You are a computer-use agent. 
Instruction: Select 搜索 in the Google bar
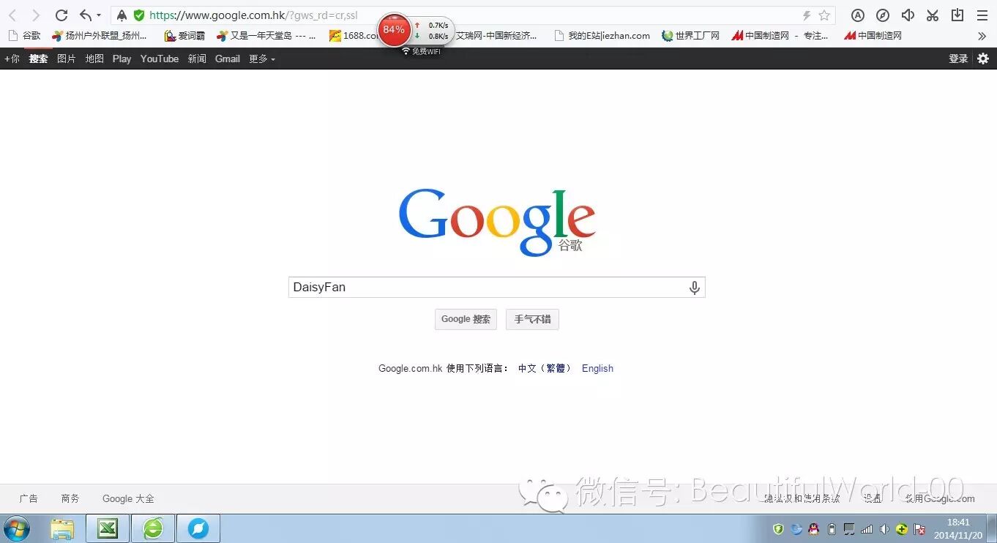tap(38, 59)
